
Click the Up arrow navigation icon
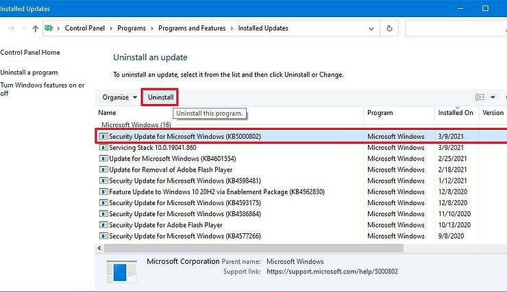(x=35, y=29)
